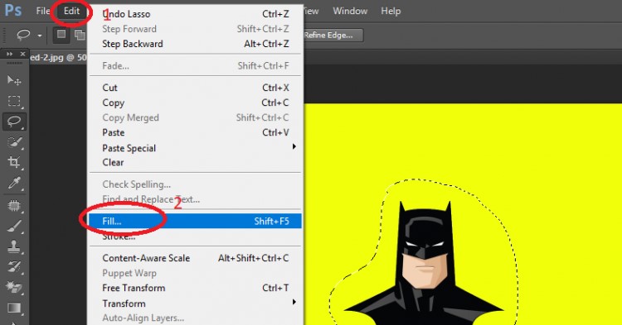The height and width of the screenshot is (325, 622).
Task: Close the toolbox panel with X
Action: click(x=22, y=54)
